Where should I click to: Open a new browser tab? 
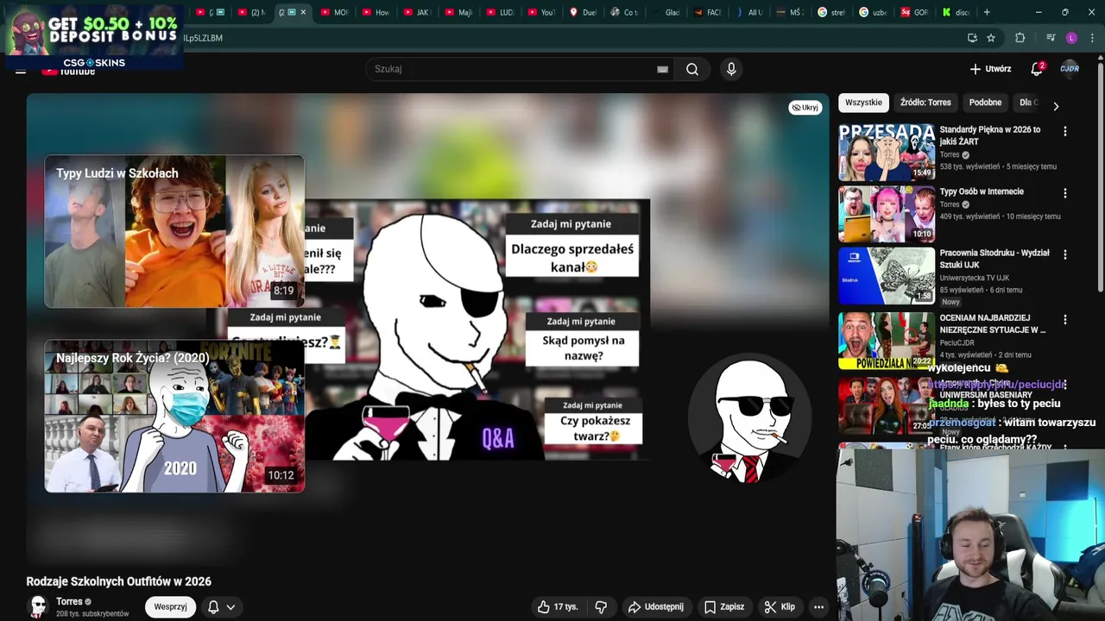987,12
